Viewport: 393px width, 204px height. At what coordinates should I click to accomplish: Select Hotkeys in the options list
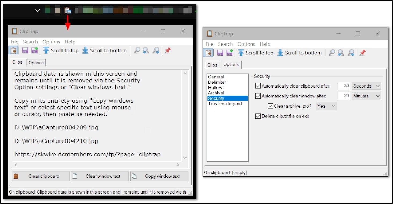(216, 88)
